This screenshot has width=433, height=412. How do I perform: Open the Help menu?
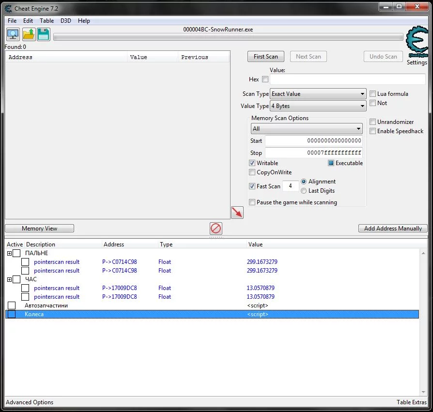(84, 21)
